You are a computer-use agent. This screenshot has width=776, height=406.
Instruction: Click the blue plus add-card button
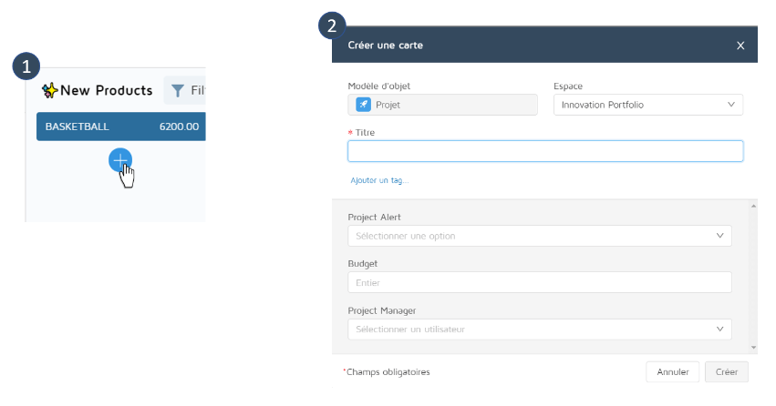[x=119, y=160]
